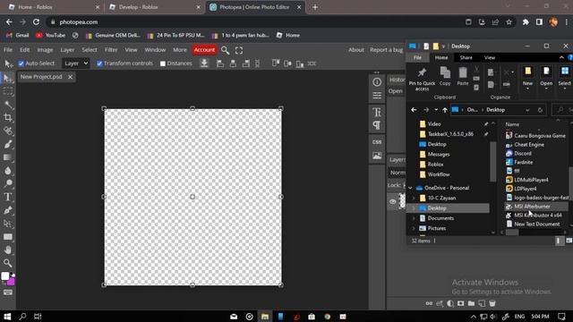Expand the 10-C Zayaan folder node
Screen dimensions: 573x322
tap(414, 198)
